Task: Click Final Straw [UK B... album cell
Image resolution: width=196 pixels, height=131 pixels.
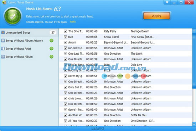Action: [143, 37]
